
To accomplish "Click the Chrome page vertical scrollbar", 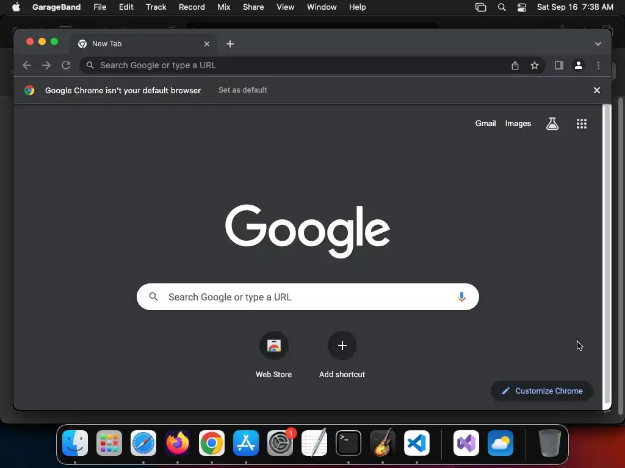I will 607,255.
